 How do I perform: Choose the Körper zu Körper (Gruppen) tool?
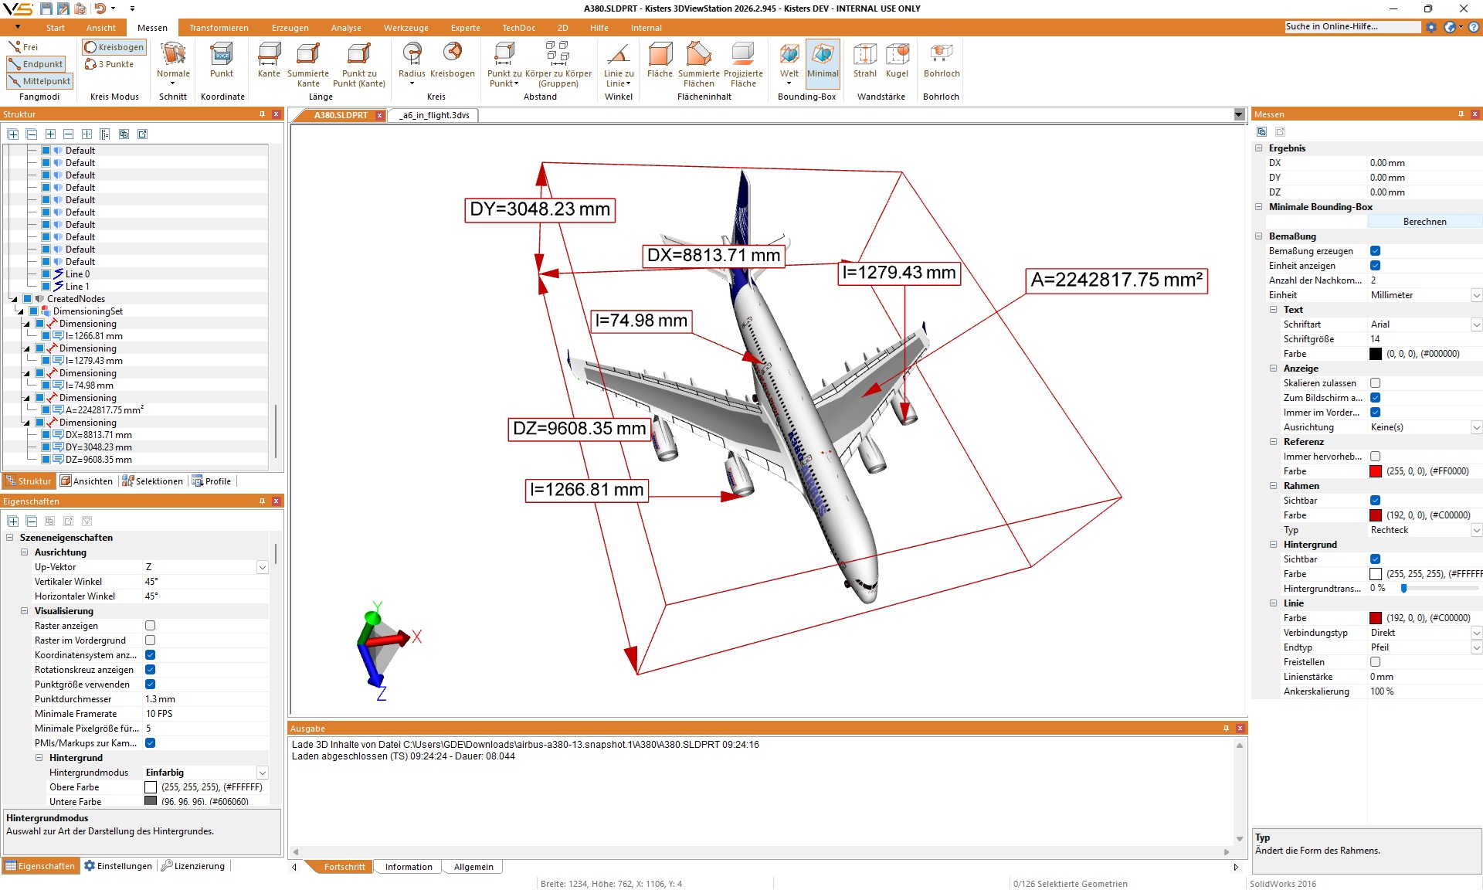click(558, 64)
